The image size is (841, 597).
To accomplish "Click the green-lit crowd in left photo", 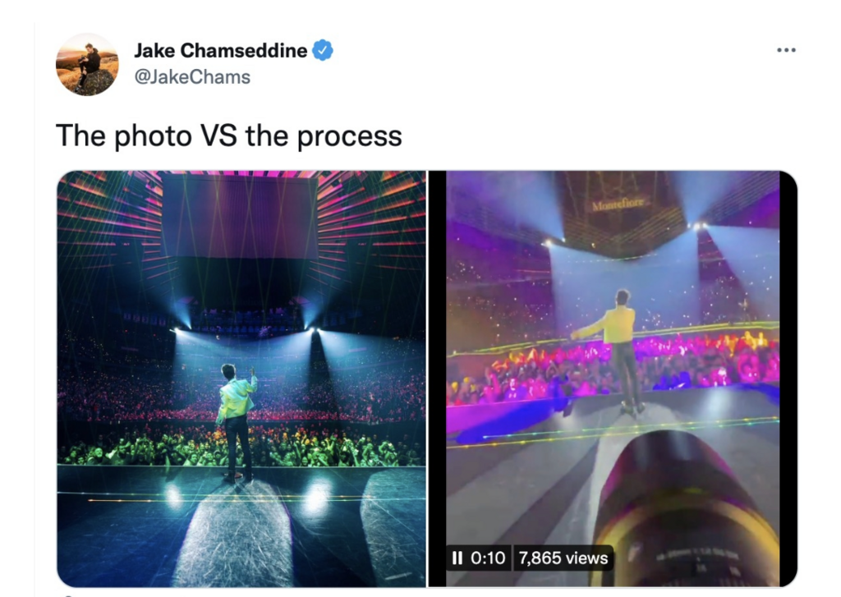I will tap(241, 446).
